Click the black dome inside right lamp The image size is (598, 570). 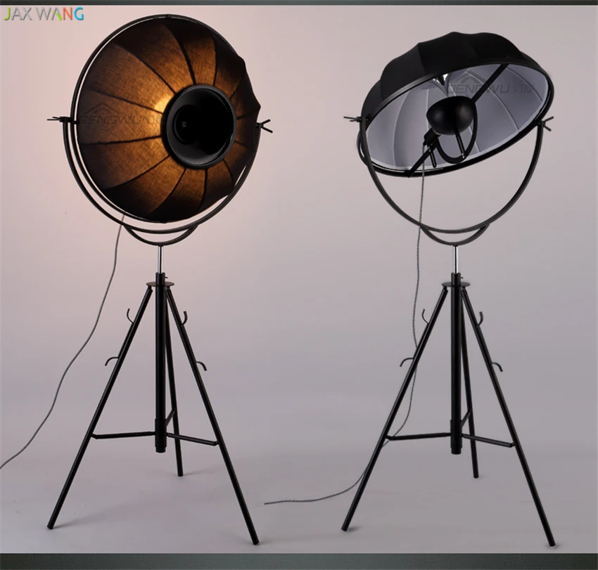pyautogui.click(x=452, y=117)
